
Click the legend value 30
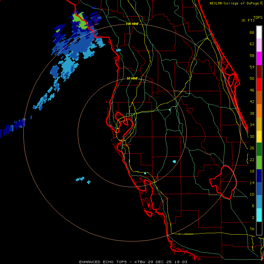[252, 136]
